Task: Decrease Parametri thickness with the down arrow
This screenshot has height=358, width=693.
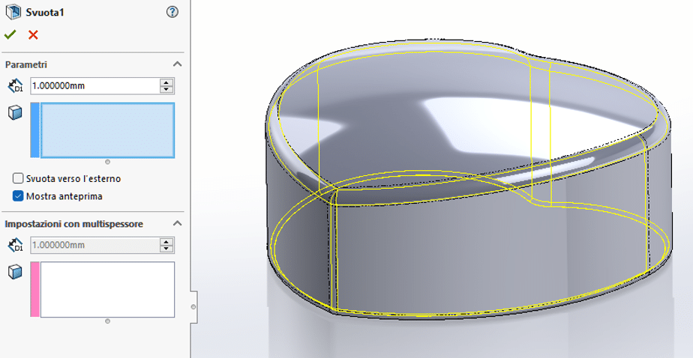Action: click(166, 90)
